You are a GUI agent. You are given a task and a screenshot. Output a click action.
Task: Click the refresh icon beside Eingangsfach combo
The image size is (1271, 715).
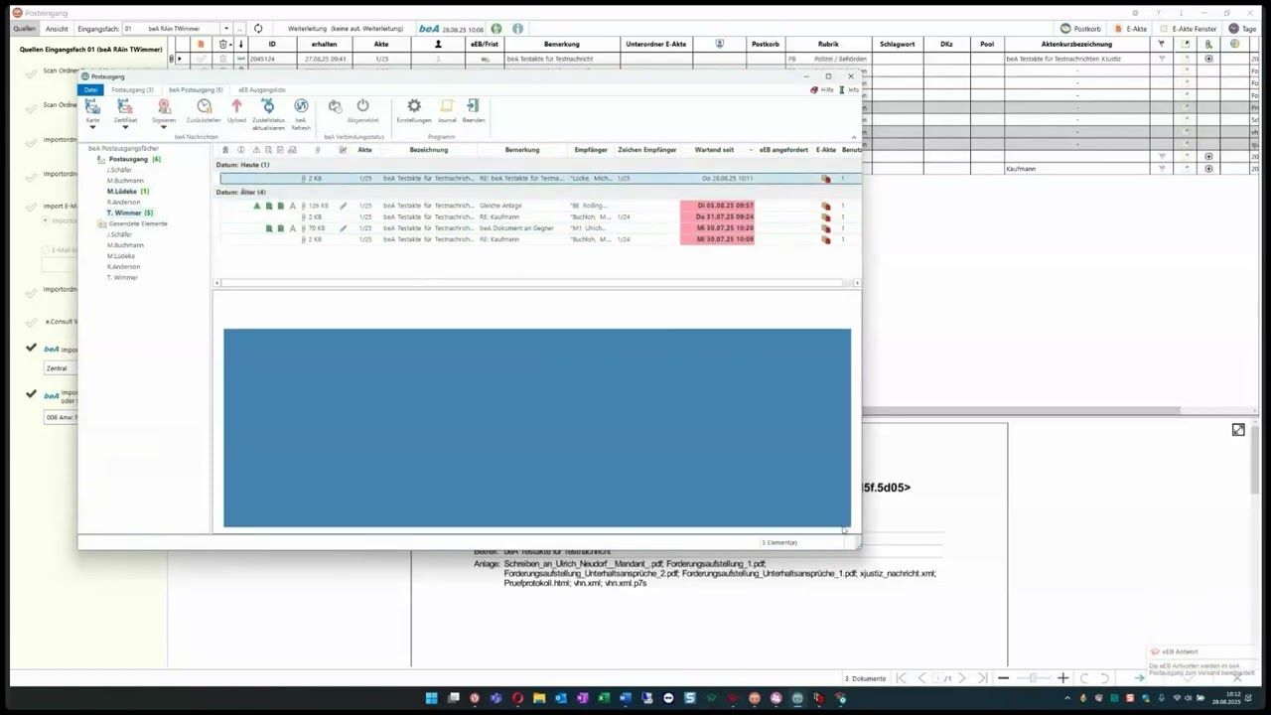[258, 29]
